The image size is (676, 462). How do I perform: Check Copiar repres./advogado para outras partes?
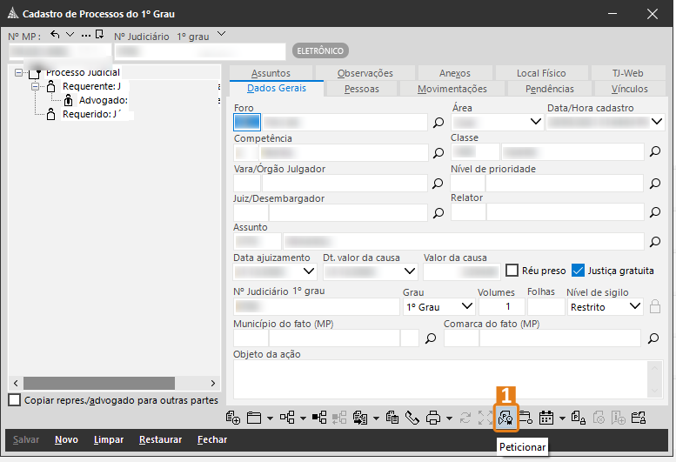14,400
